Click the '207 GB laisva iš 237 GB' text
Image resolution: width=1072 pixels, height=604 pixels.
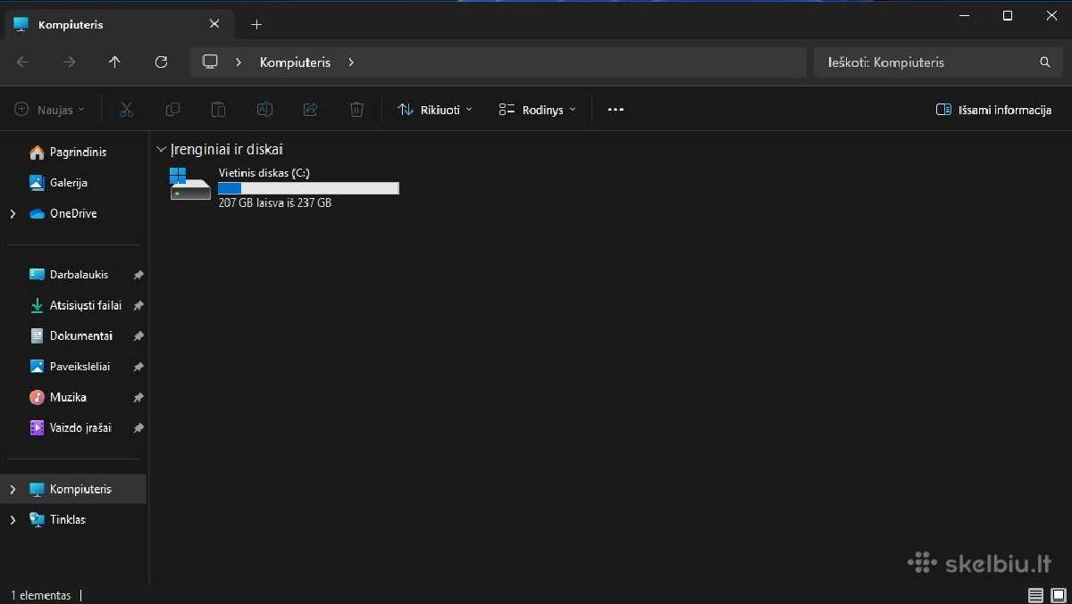click(x=275, y=203)
